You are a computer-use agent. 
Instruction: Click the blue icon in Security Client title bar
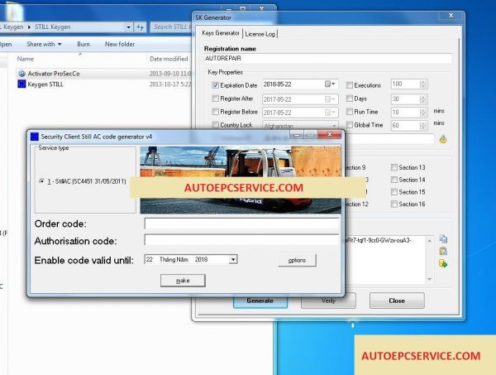[x=34, y=137]
